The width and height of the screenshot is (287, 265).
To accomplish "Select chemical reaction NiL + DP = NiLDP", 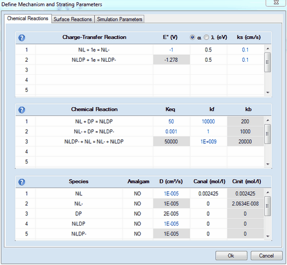I will tap(94, 122).
